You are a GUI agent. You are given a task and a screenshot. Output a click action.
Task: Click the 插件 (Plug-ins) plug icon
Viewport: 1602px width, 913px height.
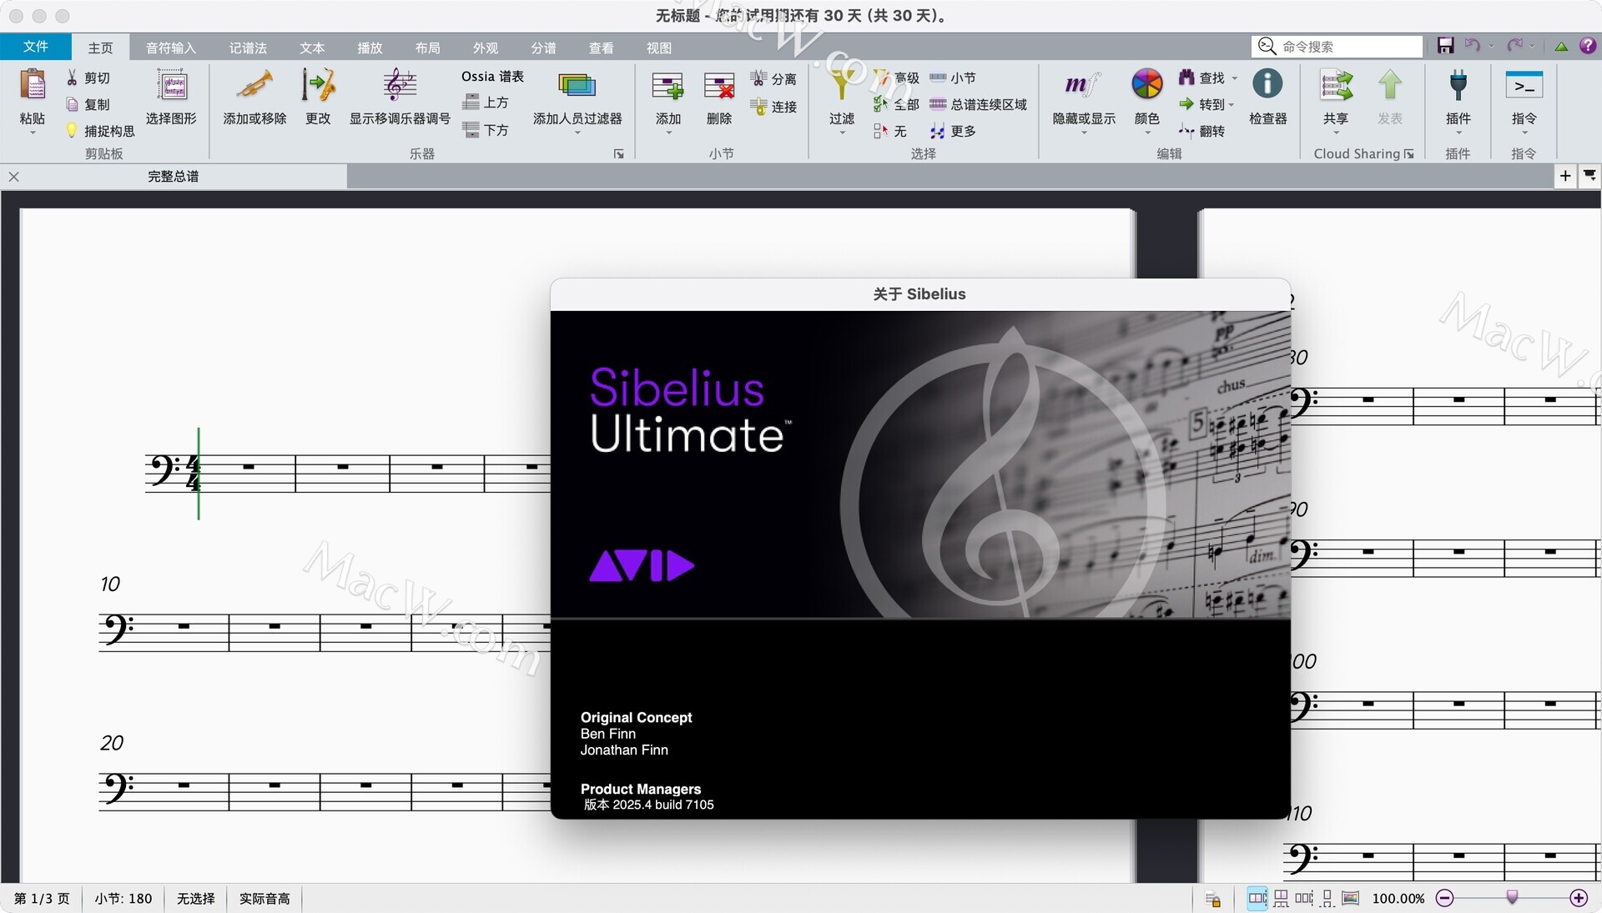pos(1458,85)
